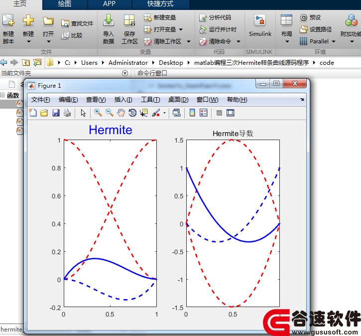Click the Layout (布局) icon

[286, 20]
